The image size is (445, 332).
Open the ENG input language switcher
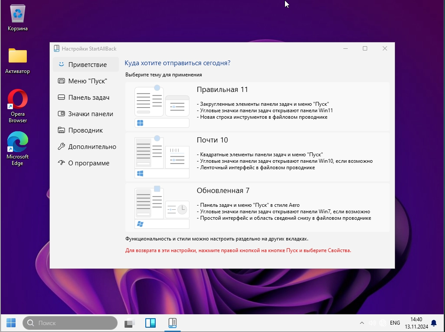(395, 323)
